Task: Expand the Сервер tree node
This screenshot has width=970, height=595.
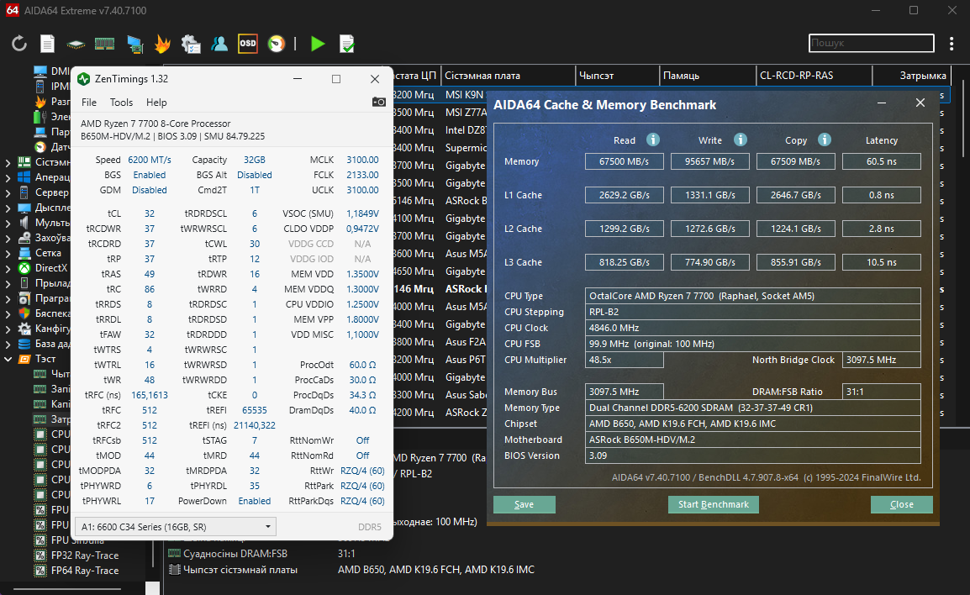Action: pos(8,192)
